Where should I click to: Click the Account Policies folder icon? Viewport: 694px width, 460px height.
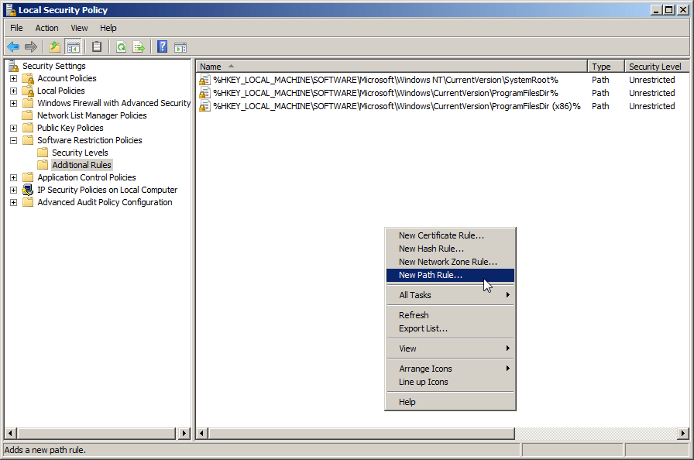(x=28, y=78)
